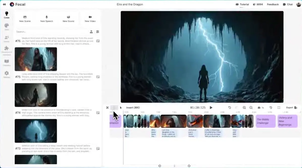The image size is (302, 168).
Task: Collapse sidebar with double-arrow icon
Action: pyautogui.click(x=4, y=5)
